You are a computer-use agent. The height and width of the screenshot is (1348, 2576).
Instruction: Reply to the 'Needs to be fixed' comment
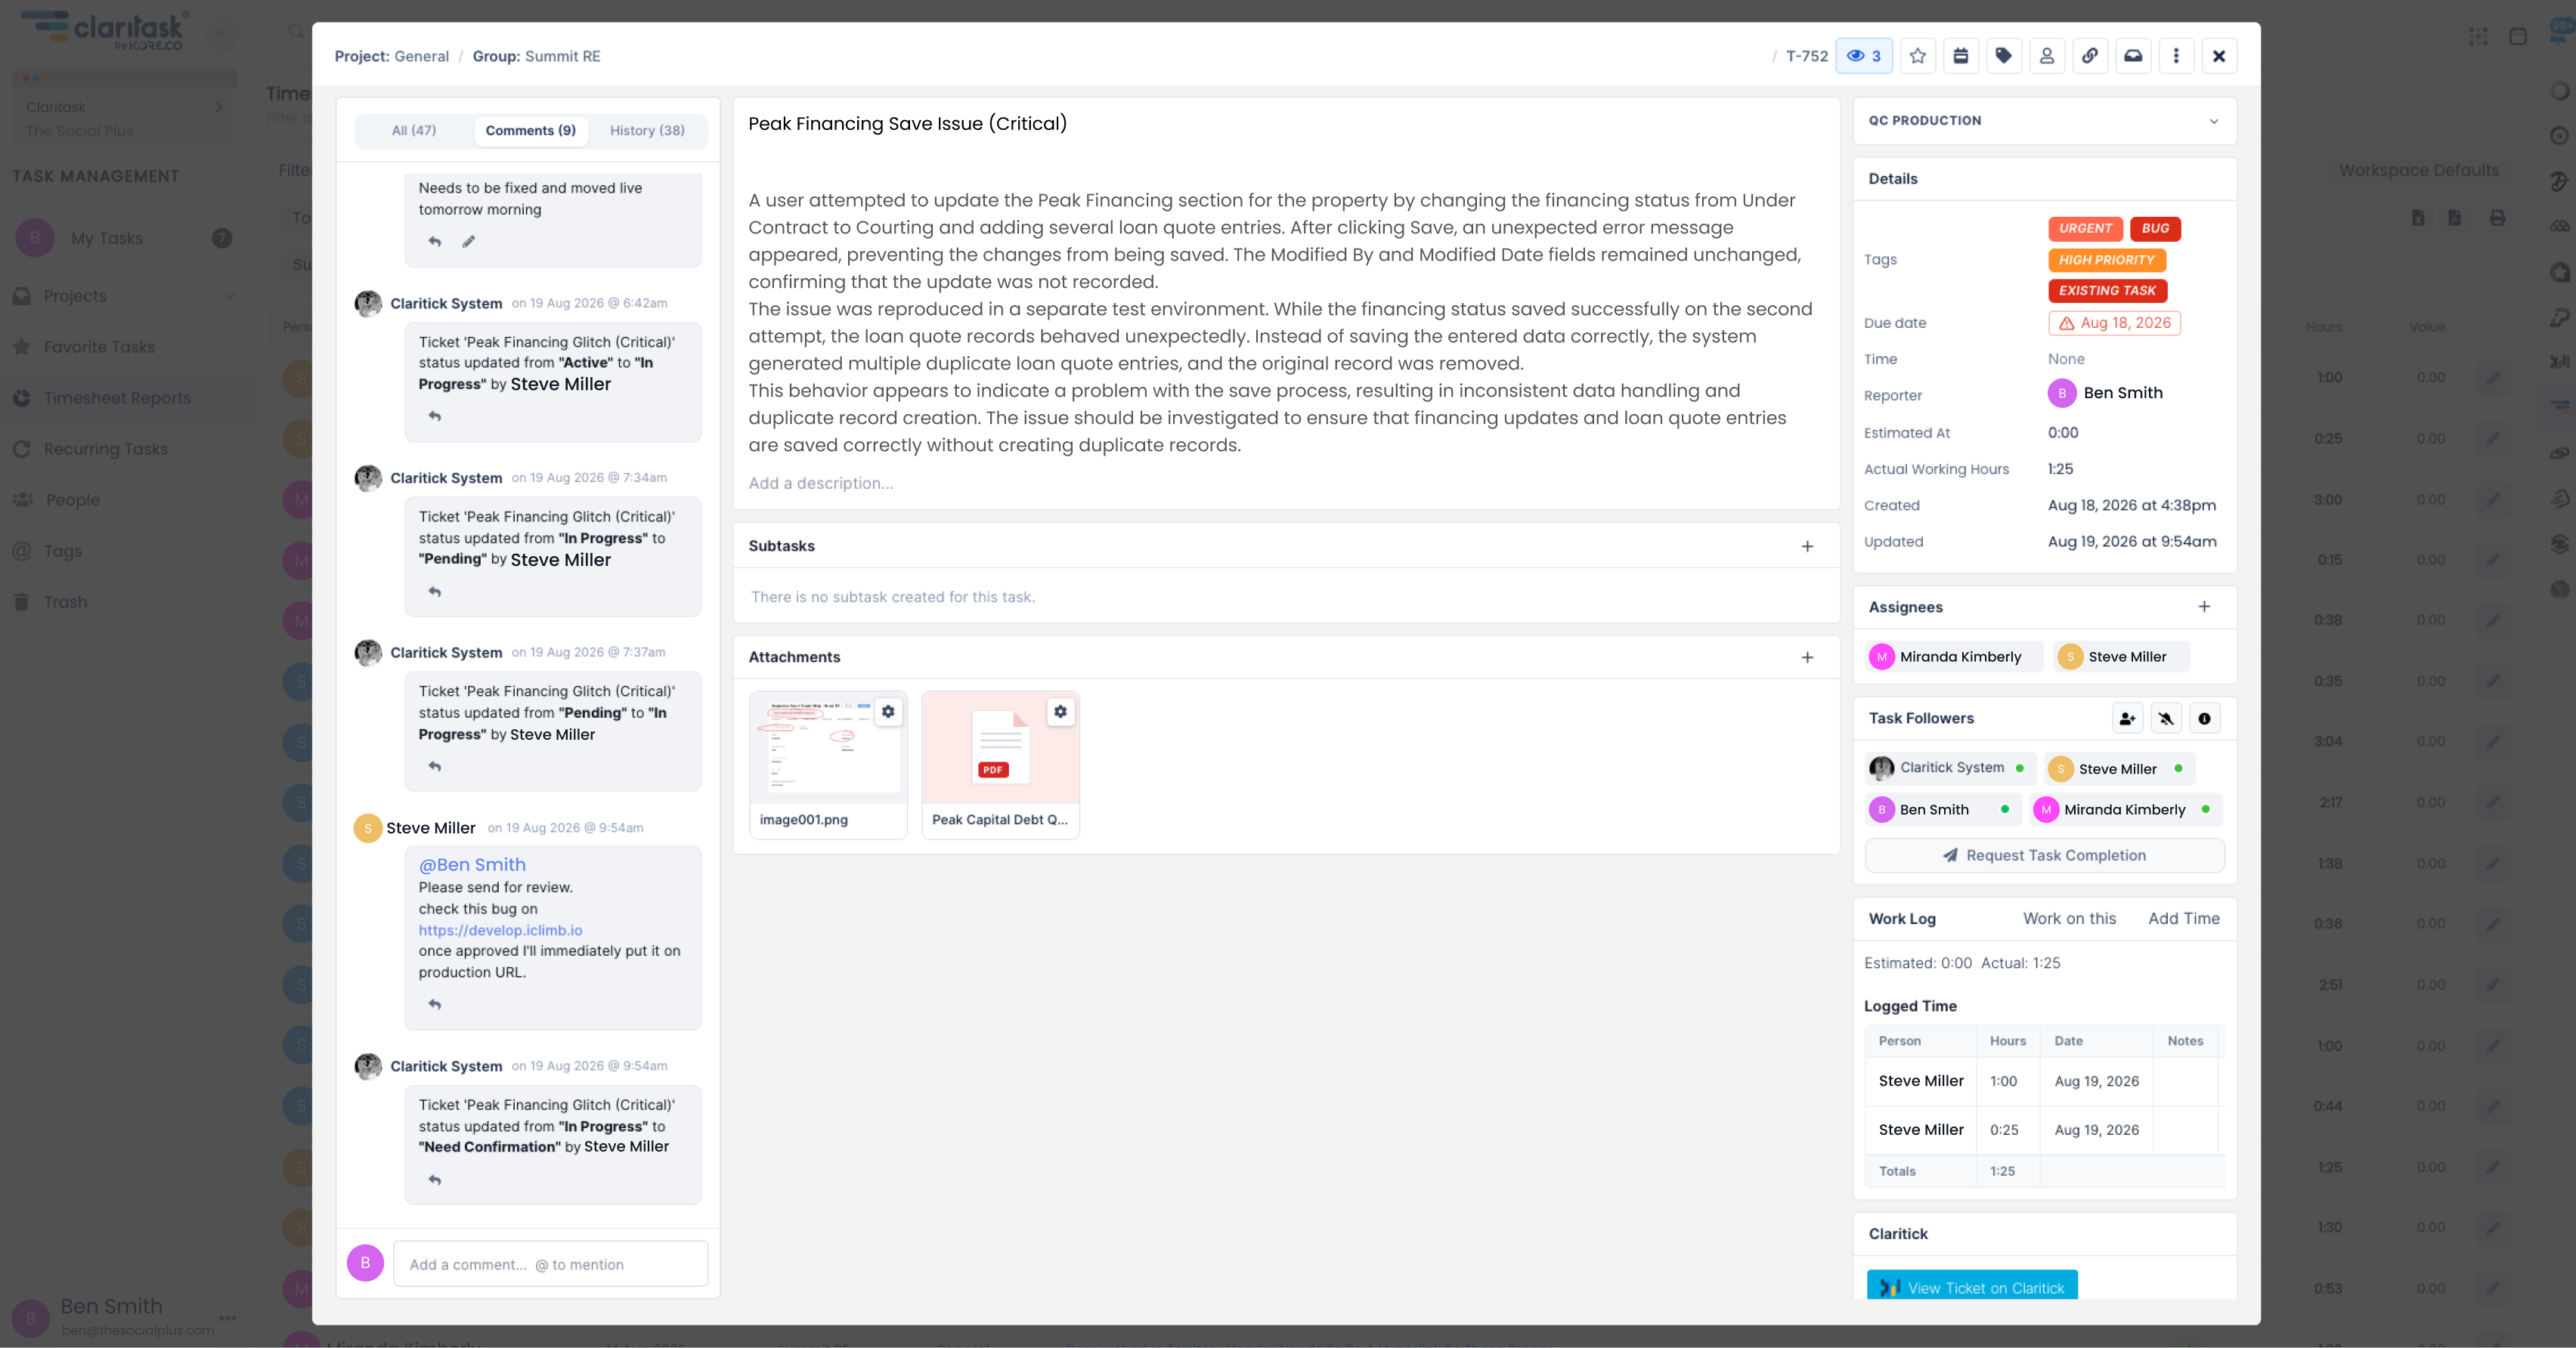[x=434, y=241]
